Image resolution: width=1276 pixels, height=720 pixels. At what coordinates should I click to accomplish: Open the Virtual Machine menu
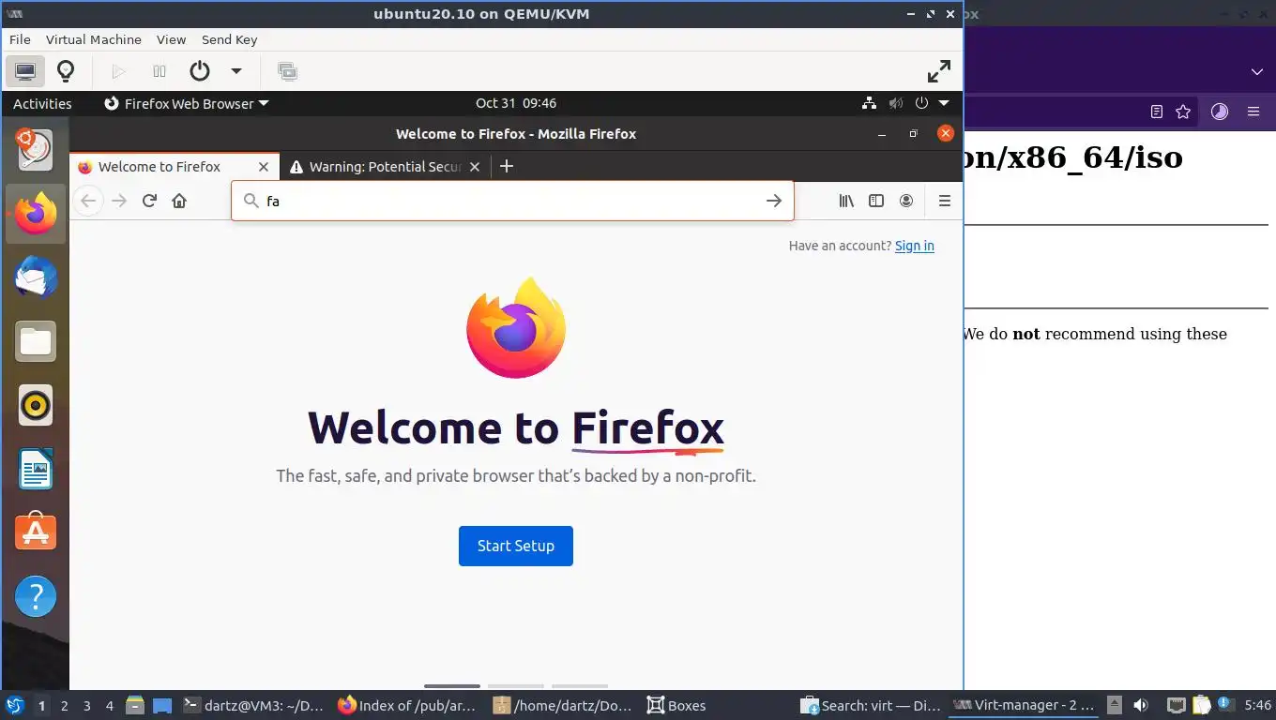[93, 39]
